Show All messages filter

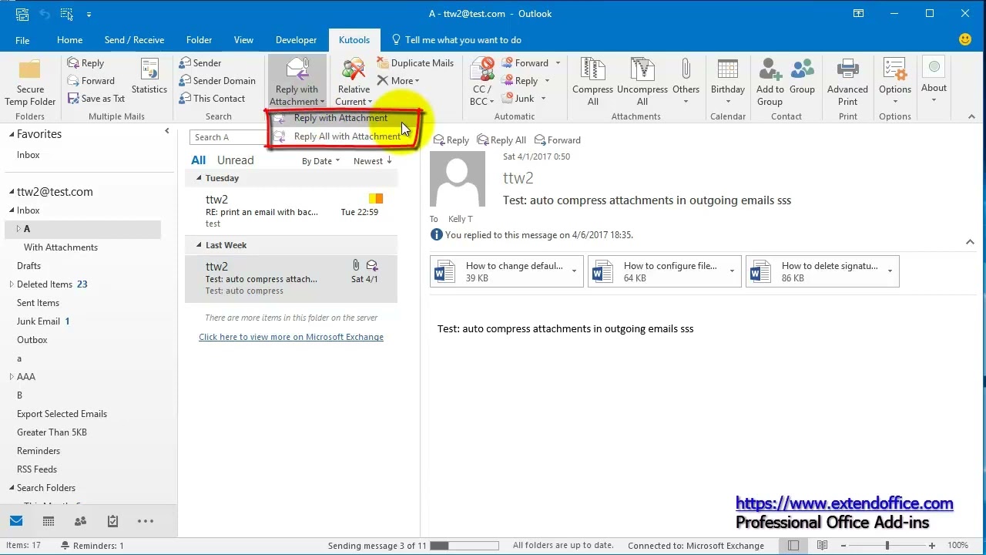pos(199,160)
